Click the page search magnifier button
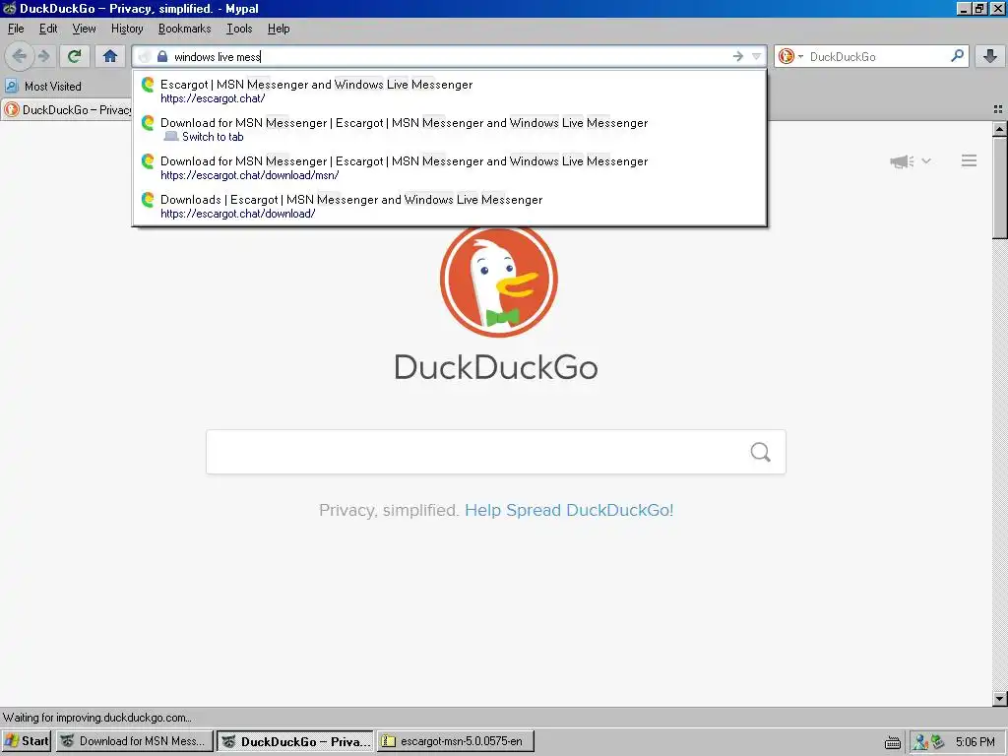 coord(761,452)
